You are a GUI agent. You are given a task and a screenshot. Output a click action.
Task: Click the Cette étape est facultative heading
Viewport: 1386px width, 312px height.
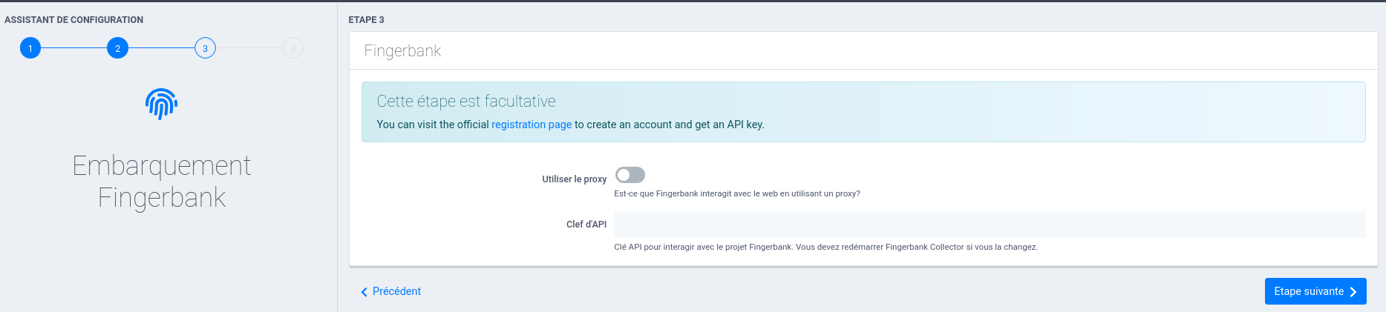(466, 101)
